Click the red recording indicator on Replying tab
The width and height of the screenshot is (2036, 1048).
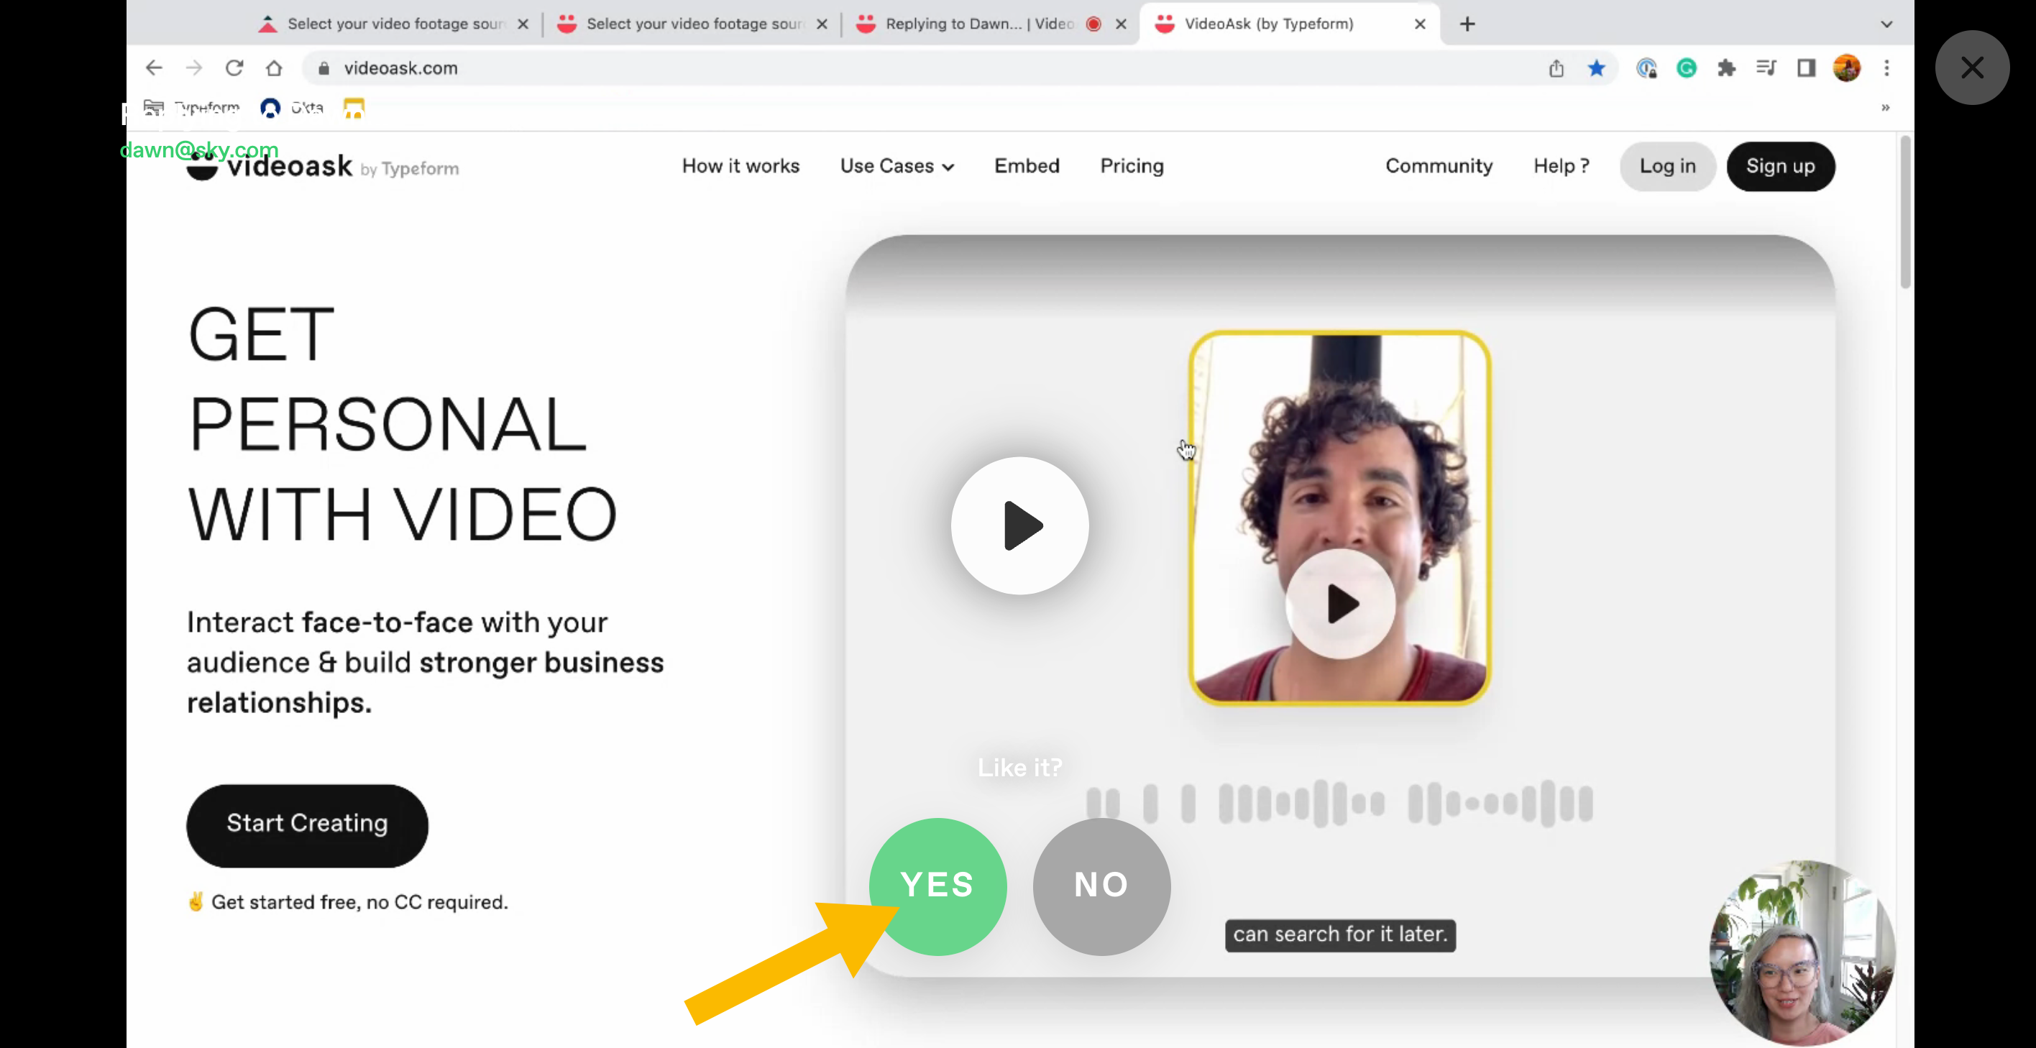tap(1094, 24)
